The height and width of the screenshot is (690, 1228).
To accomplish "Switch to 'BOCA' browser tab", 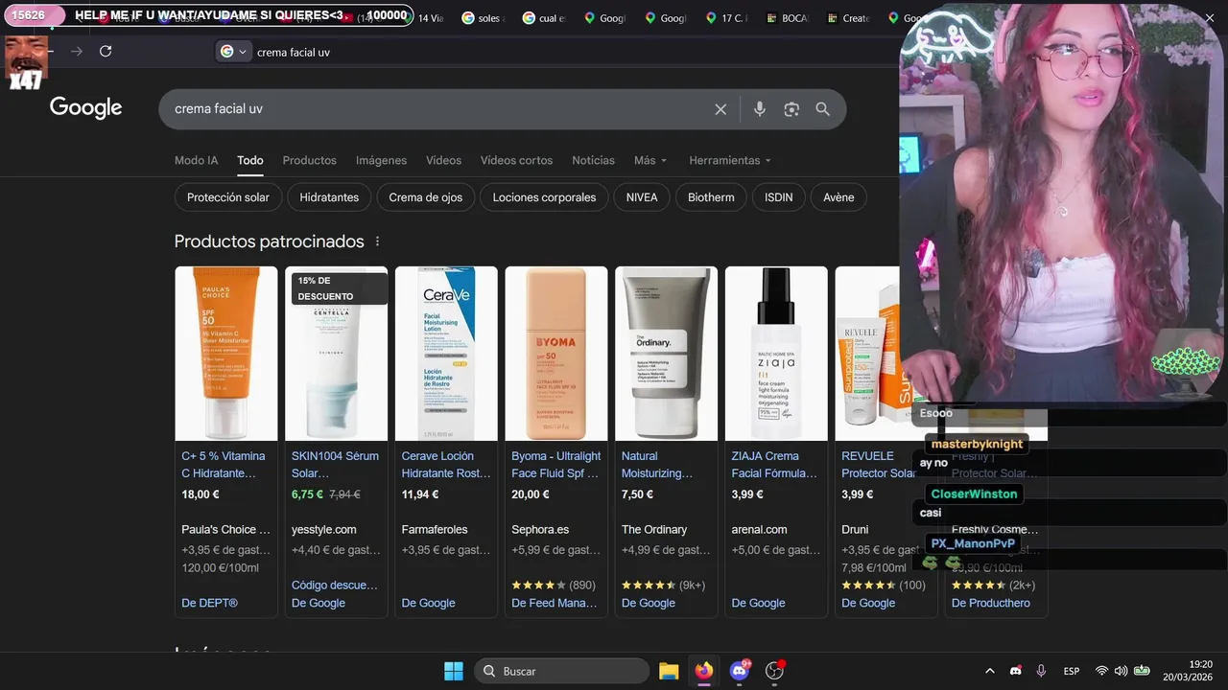I will point(788,18).
